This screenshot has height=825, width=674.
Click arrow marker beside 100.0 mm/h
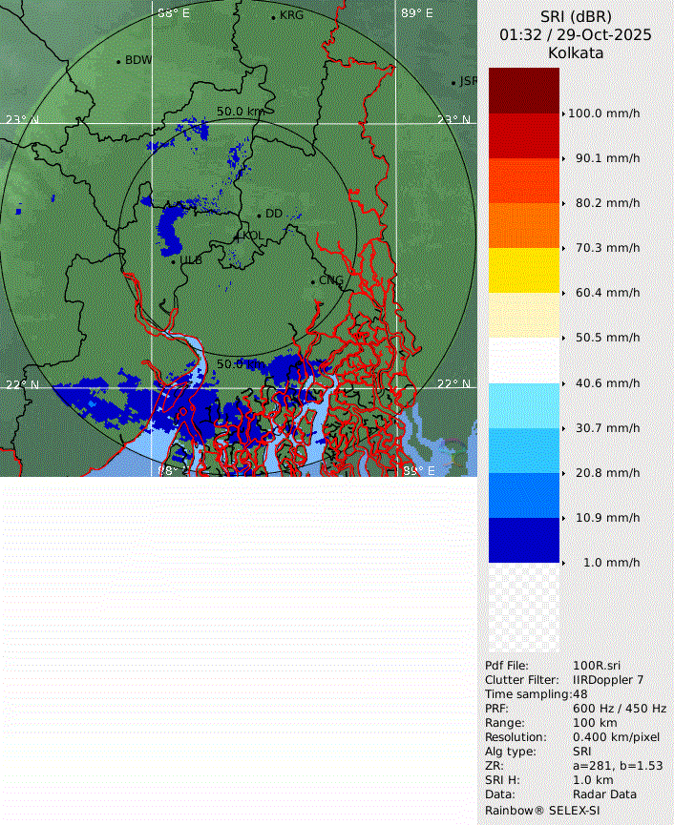[563, 113]
